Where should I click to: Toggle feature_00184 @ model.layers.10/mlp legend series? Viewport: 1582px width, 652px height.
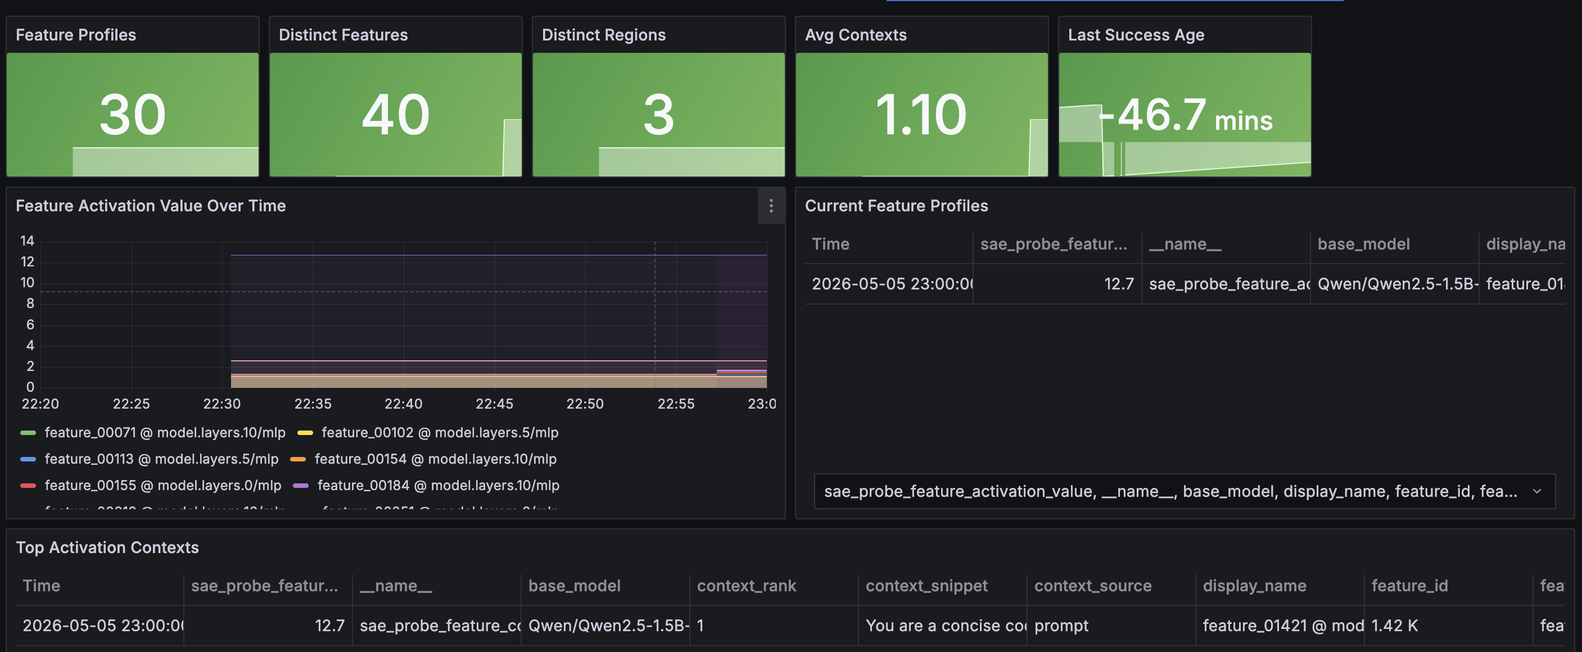point(438,485)
